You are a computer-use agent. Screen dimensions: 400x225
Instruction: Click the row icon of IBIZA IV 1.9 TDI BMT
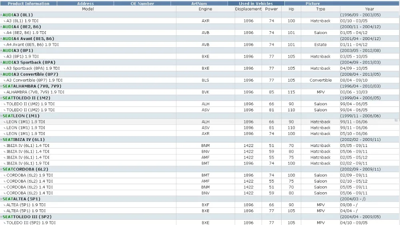(4, 164)
